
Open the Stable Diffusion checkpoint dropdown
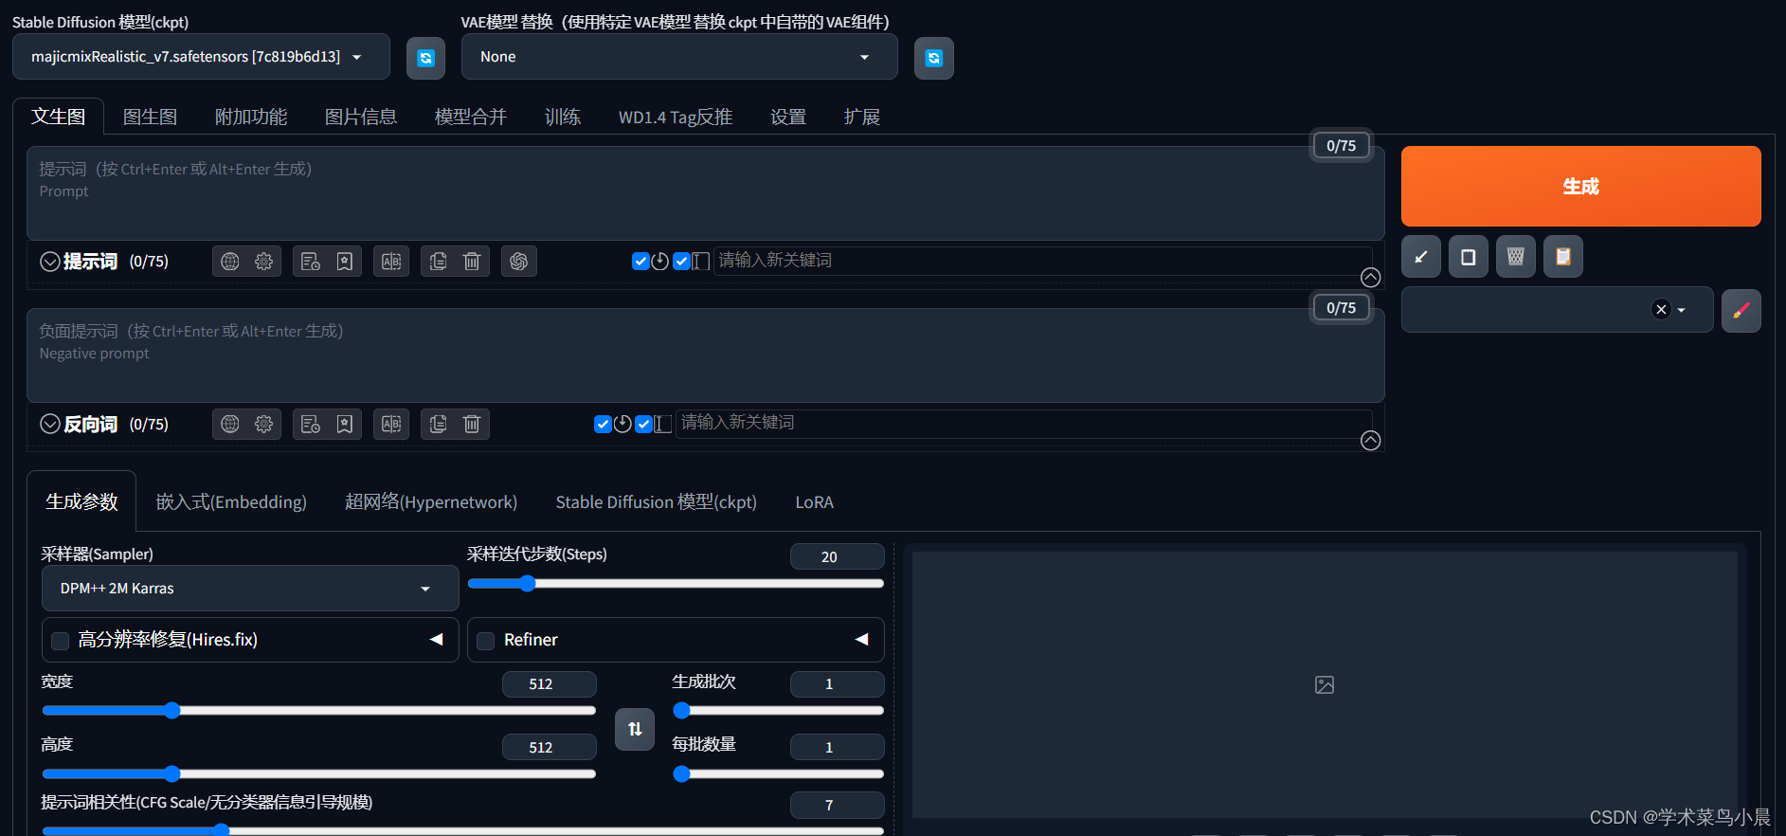(201, 57)
